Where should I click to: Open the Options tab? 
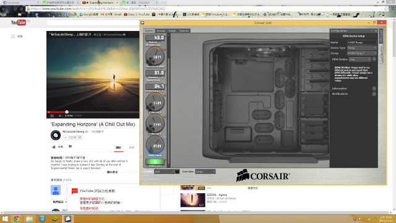(x=184, y=30)
